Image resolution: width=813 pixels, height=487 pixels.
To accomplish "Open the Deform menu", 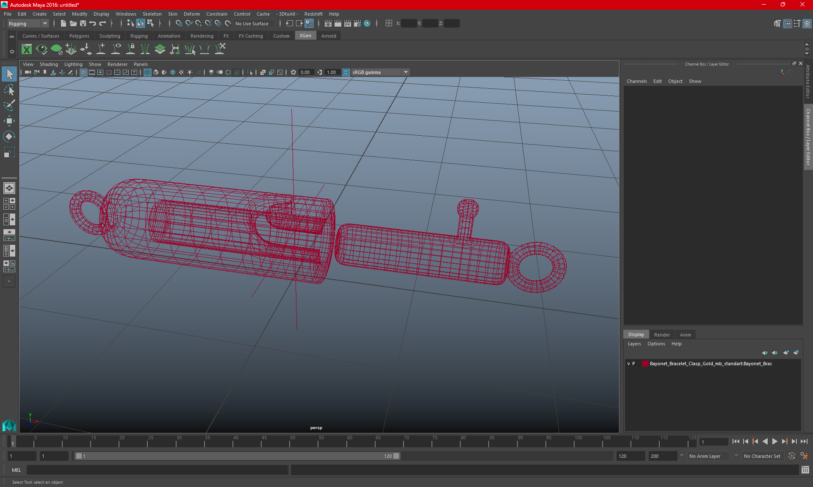I will [x=191, y=14].
